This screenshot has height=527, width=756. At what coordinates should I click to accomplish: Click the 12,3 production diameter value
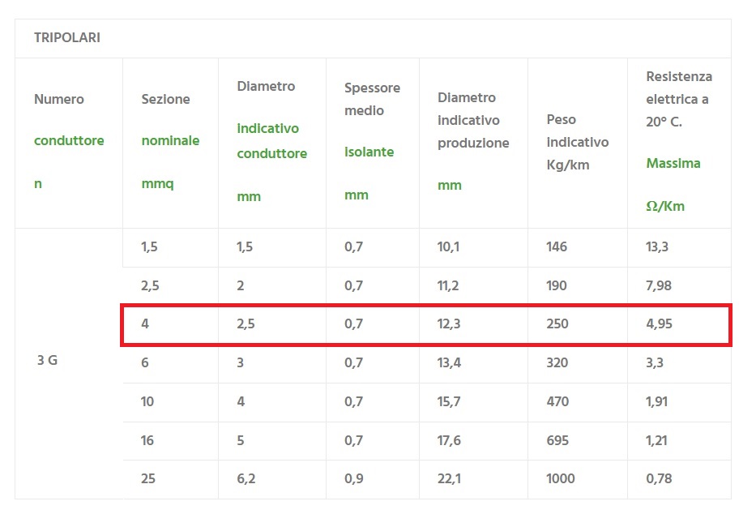click(x=449, y=324)
